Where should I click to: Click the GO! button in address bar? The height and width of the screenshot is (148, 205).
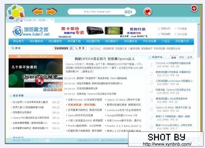[x=128, y=12]
